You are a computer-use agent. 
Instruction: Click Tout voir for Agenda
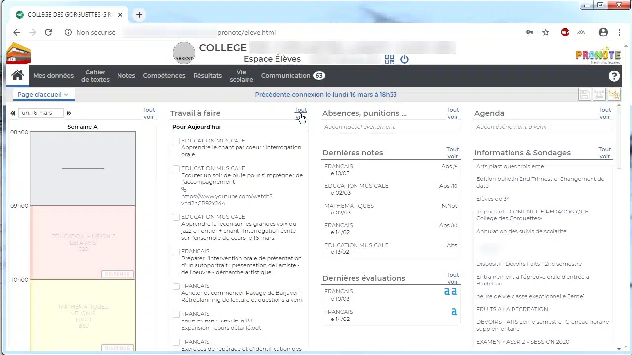tap(605, 113)
